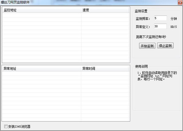Enable the 安装2345浏览器 checkbox
The height and width of the screenshot is (131, 183).
(6, 126)
